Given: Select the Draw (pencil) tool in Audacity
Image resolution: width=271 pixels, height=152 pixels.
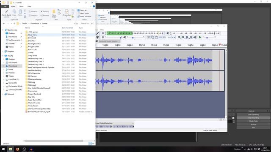Looking at the screenshot, I should coord(97,33).
